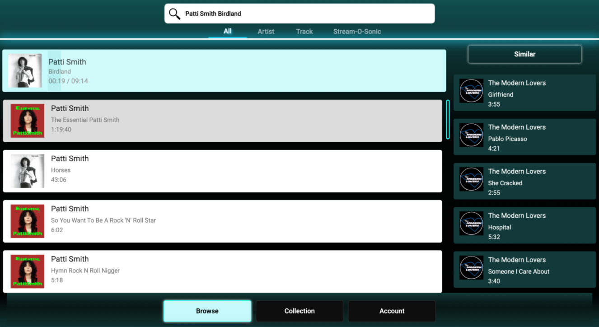Image resolution: width=599 pixels, height=327 pixels.
Task: Click the "The Essential Patti Smith" album title
Action: (x=85, y=120)
